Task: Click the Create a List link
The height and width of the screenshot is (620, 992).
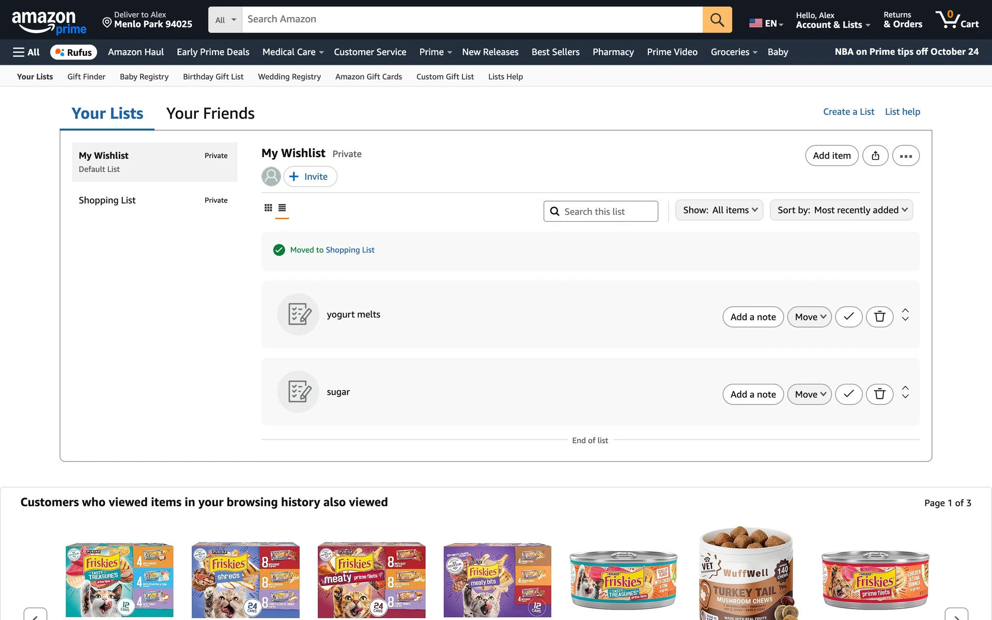Action: pos(848,112)
